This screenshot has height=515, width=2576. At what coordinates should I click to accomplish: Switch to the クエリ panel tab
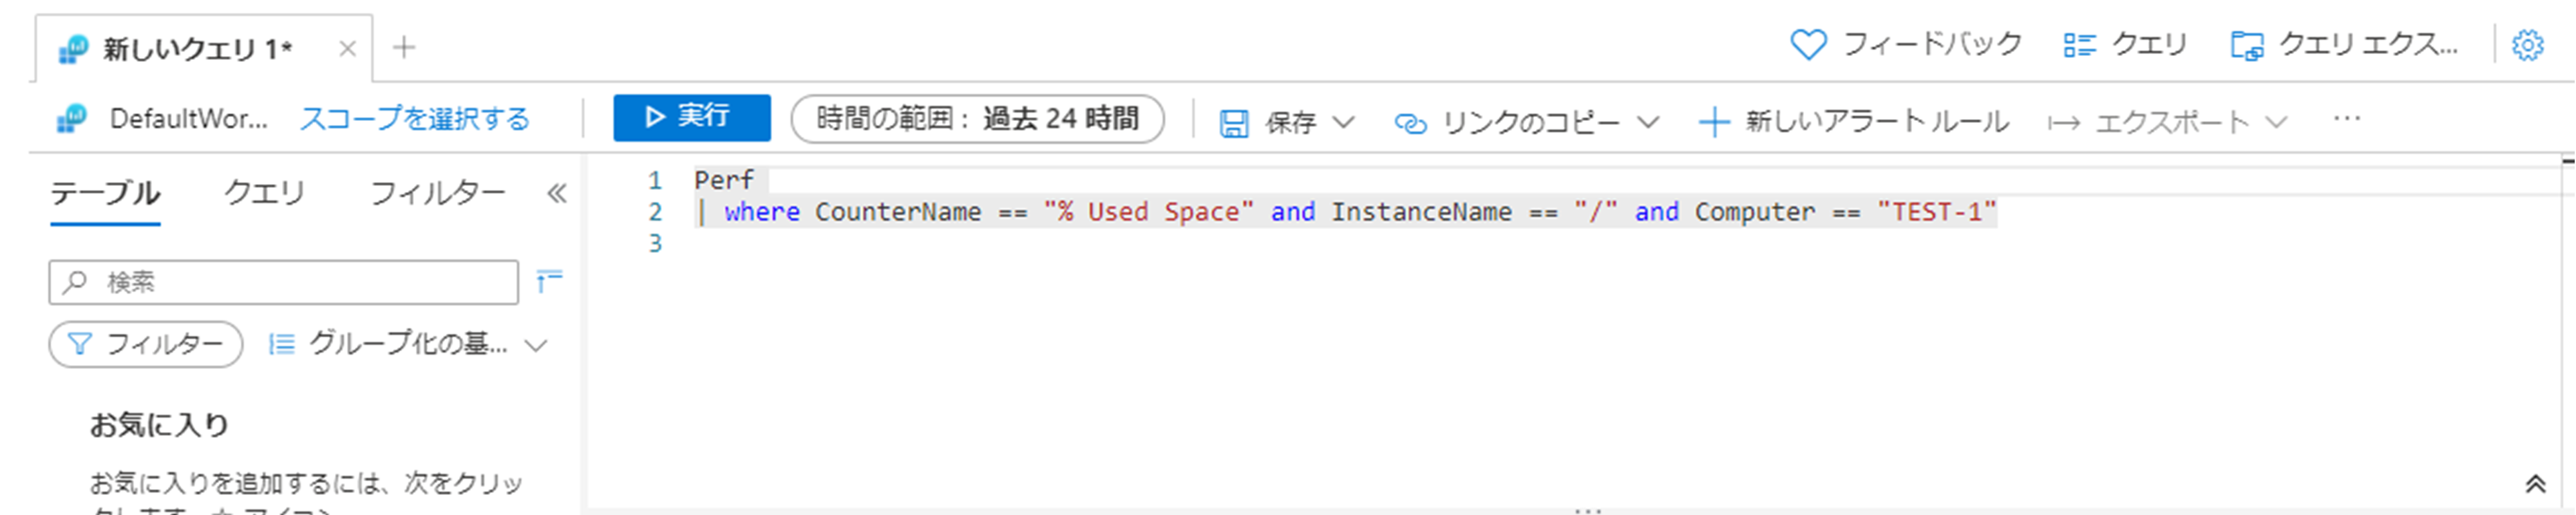(264, 192)
